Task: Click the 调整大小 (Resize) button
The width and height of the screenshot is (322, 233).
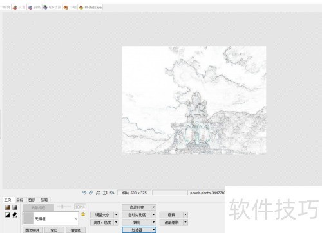Action: [102, 215]
